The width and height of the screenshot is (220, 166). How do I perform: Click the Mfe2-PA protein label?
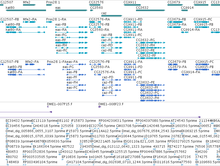(x=32, y=62)
